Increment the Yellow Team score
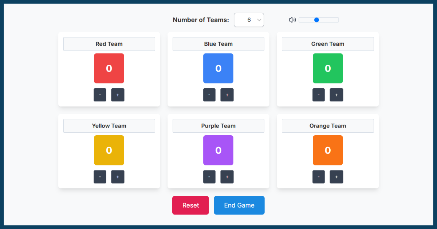Image resolution: width=437 pixels, height=229 pixels. [118, 177]
